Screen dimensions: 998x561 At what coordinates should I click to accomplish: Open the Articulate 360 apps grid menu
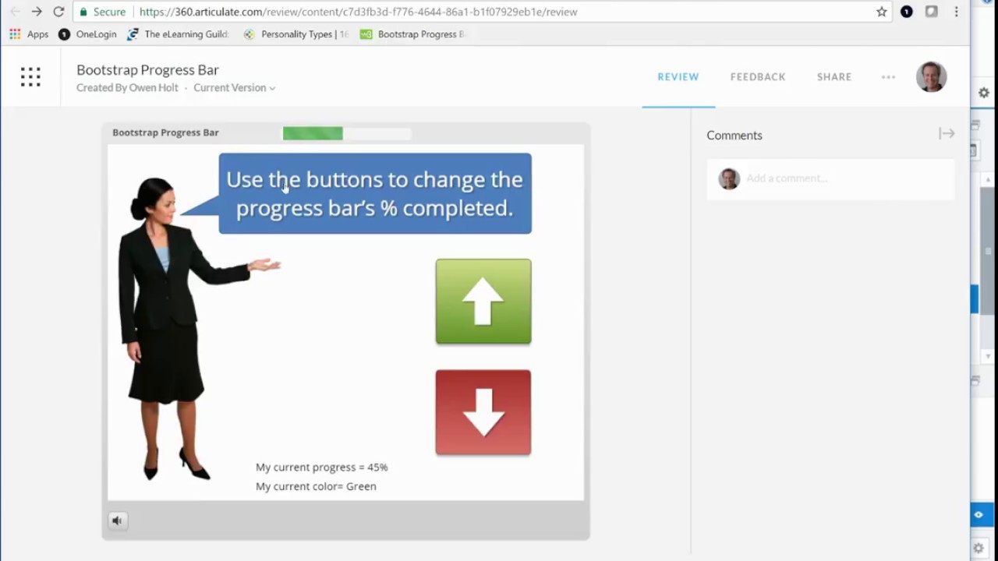(x=30, y=76)
